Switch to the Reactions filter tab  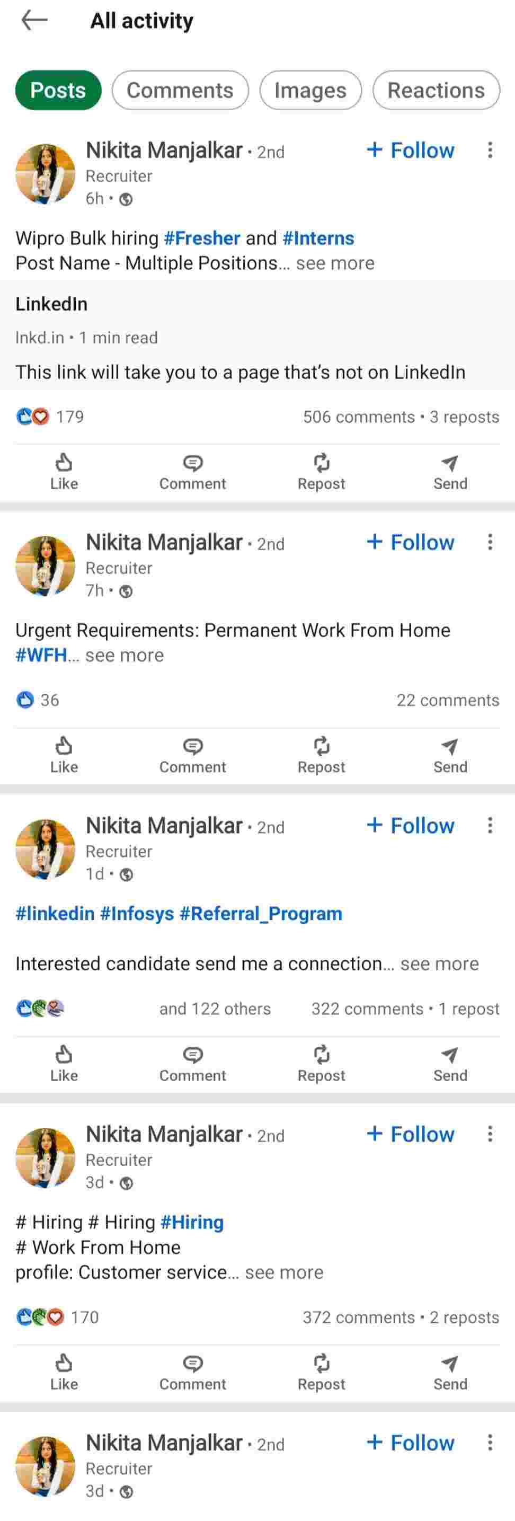(x=436, y=90)
